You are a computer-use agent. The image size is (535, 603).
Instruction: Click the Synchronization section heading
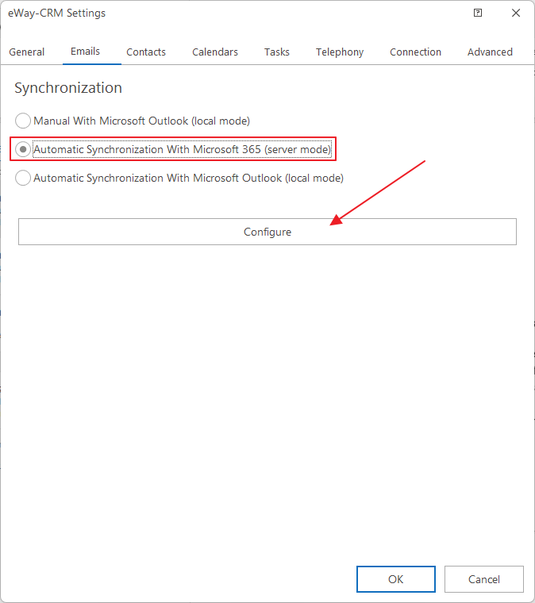coord(68,88)
